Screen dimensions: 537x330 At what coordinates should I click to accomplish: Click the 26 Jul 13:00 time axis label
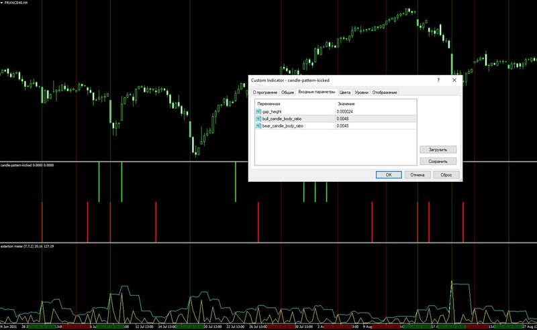tap(258, 327)
